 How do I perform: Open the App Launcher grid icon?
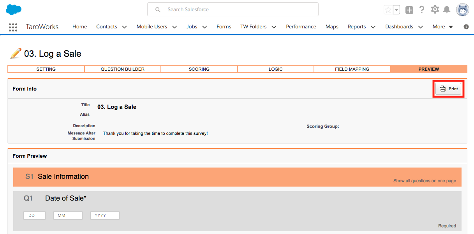pos(13,27)
